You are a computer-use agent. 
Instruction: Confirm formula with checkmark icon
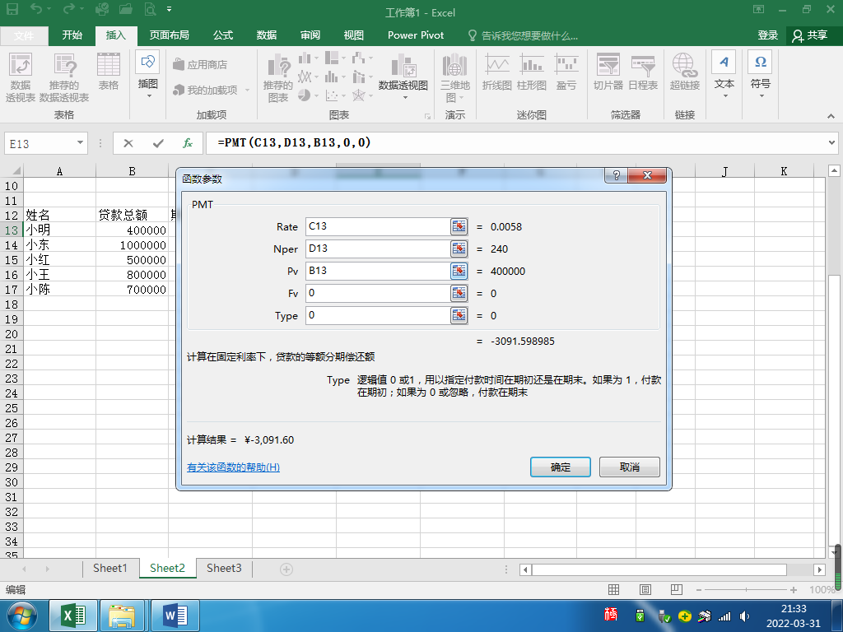pos(158,143)
